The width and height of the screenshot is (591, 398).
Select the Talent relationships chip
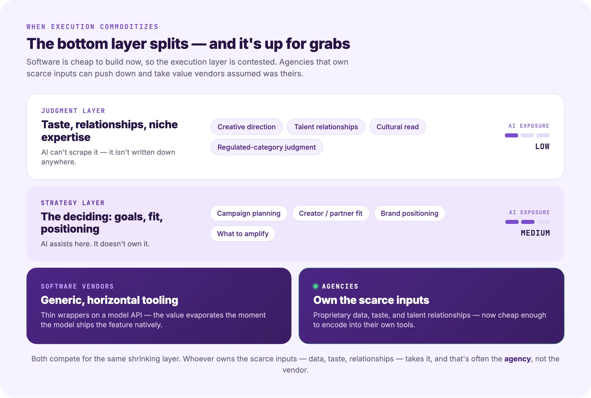point(326,127)
